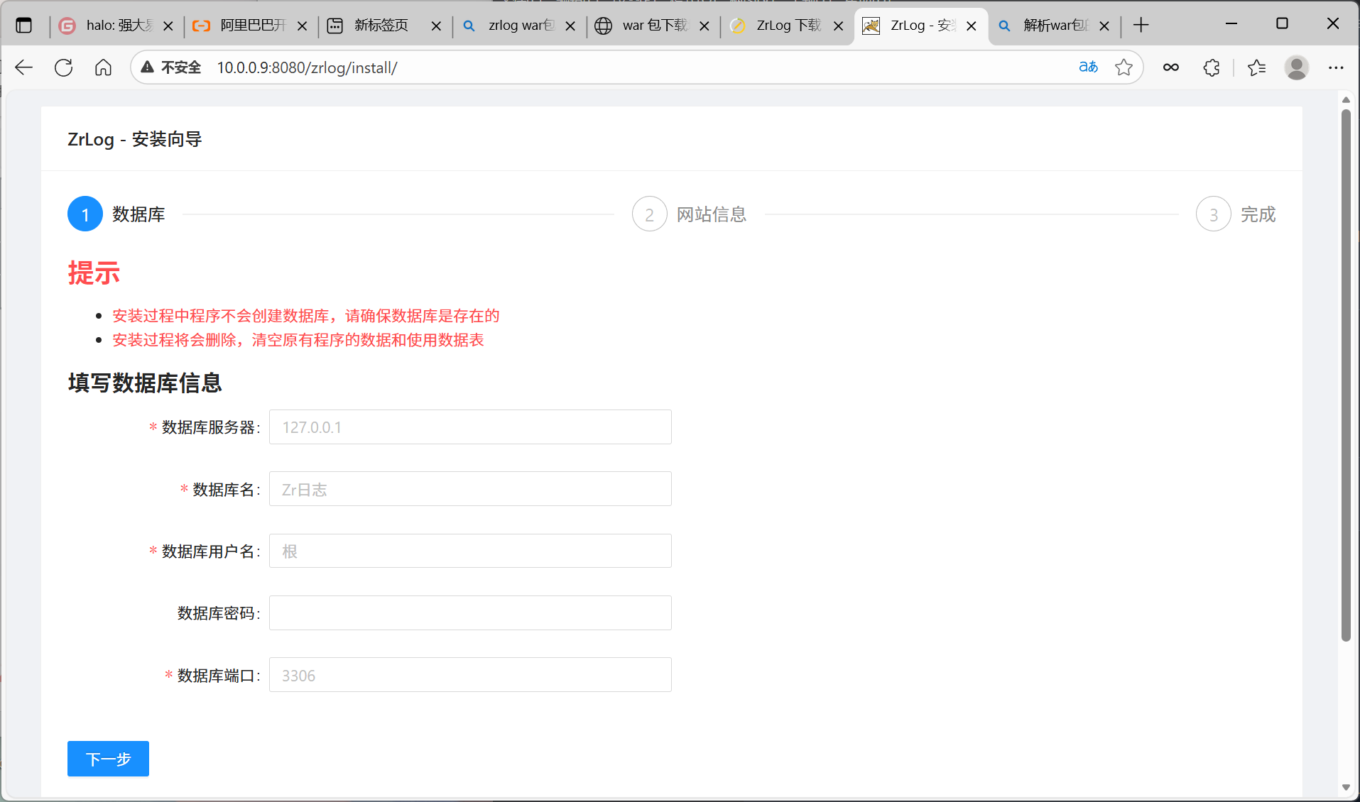Open the tab actions menu icon
1360x802 pixels.
click(24, 26)
